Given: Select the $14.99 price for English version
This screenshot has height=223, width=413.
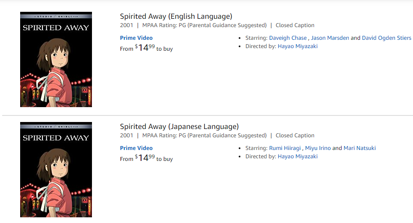Looking at the screenshot, I should pyautogui.click(x=145, y=48).
